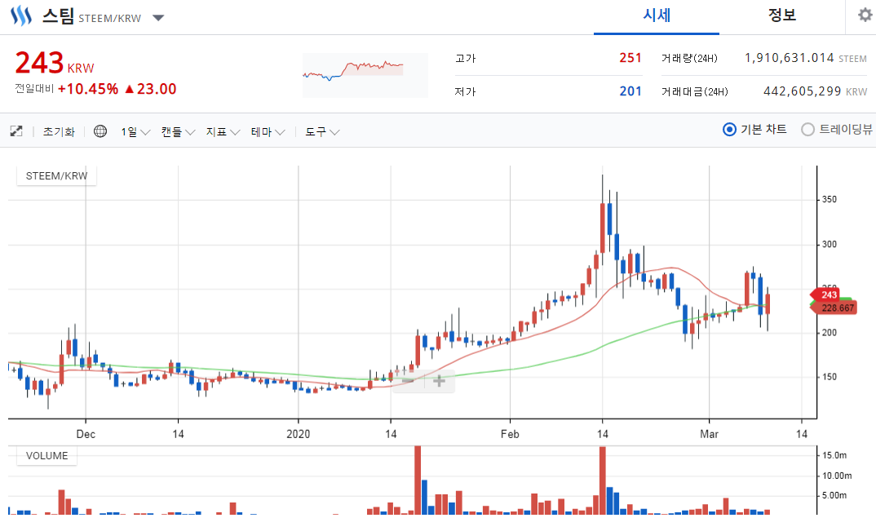Open the 도구 tools dropdown
Viewport: 876px width, 518px height.
click(x=322, y=132)
